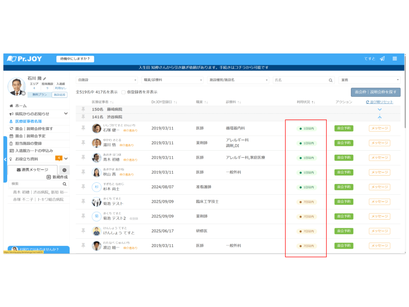Switch to the 連携メッセージ tab

pos(32,169)
